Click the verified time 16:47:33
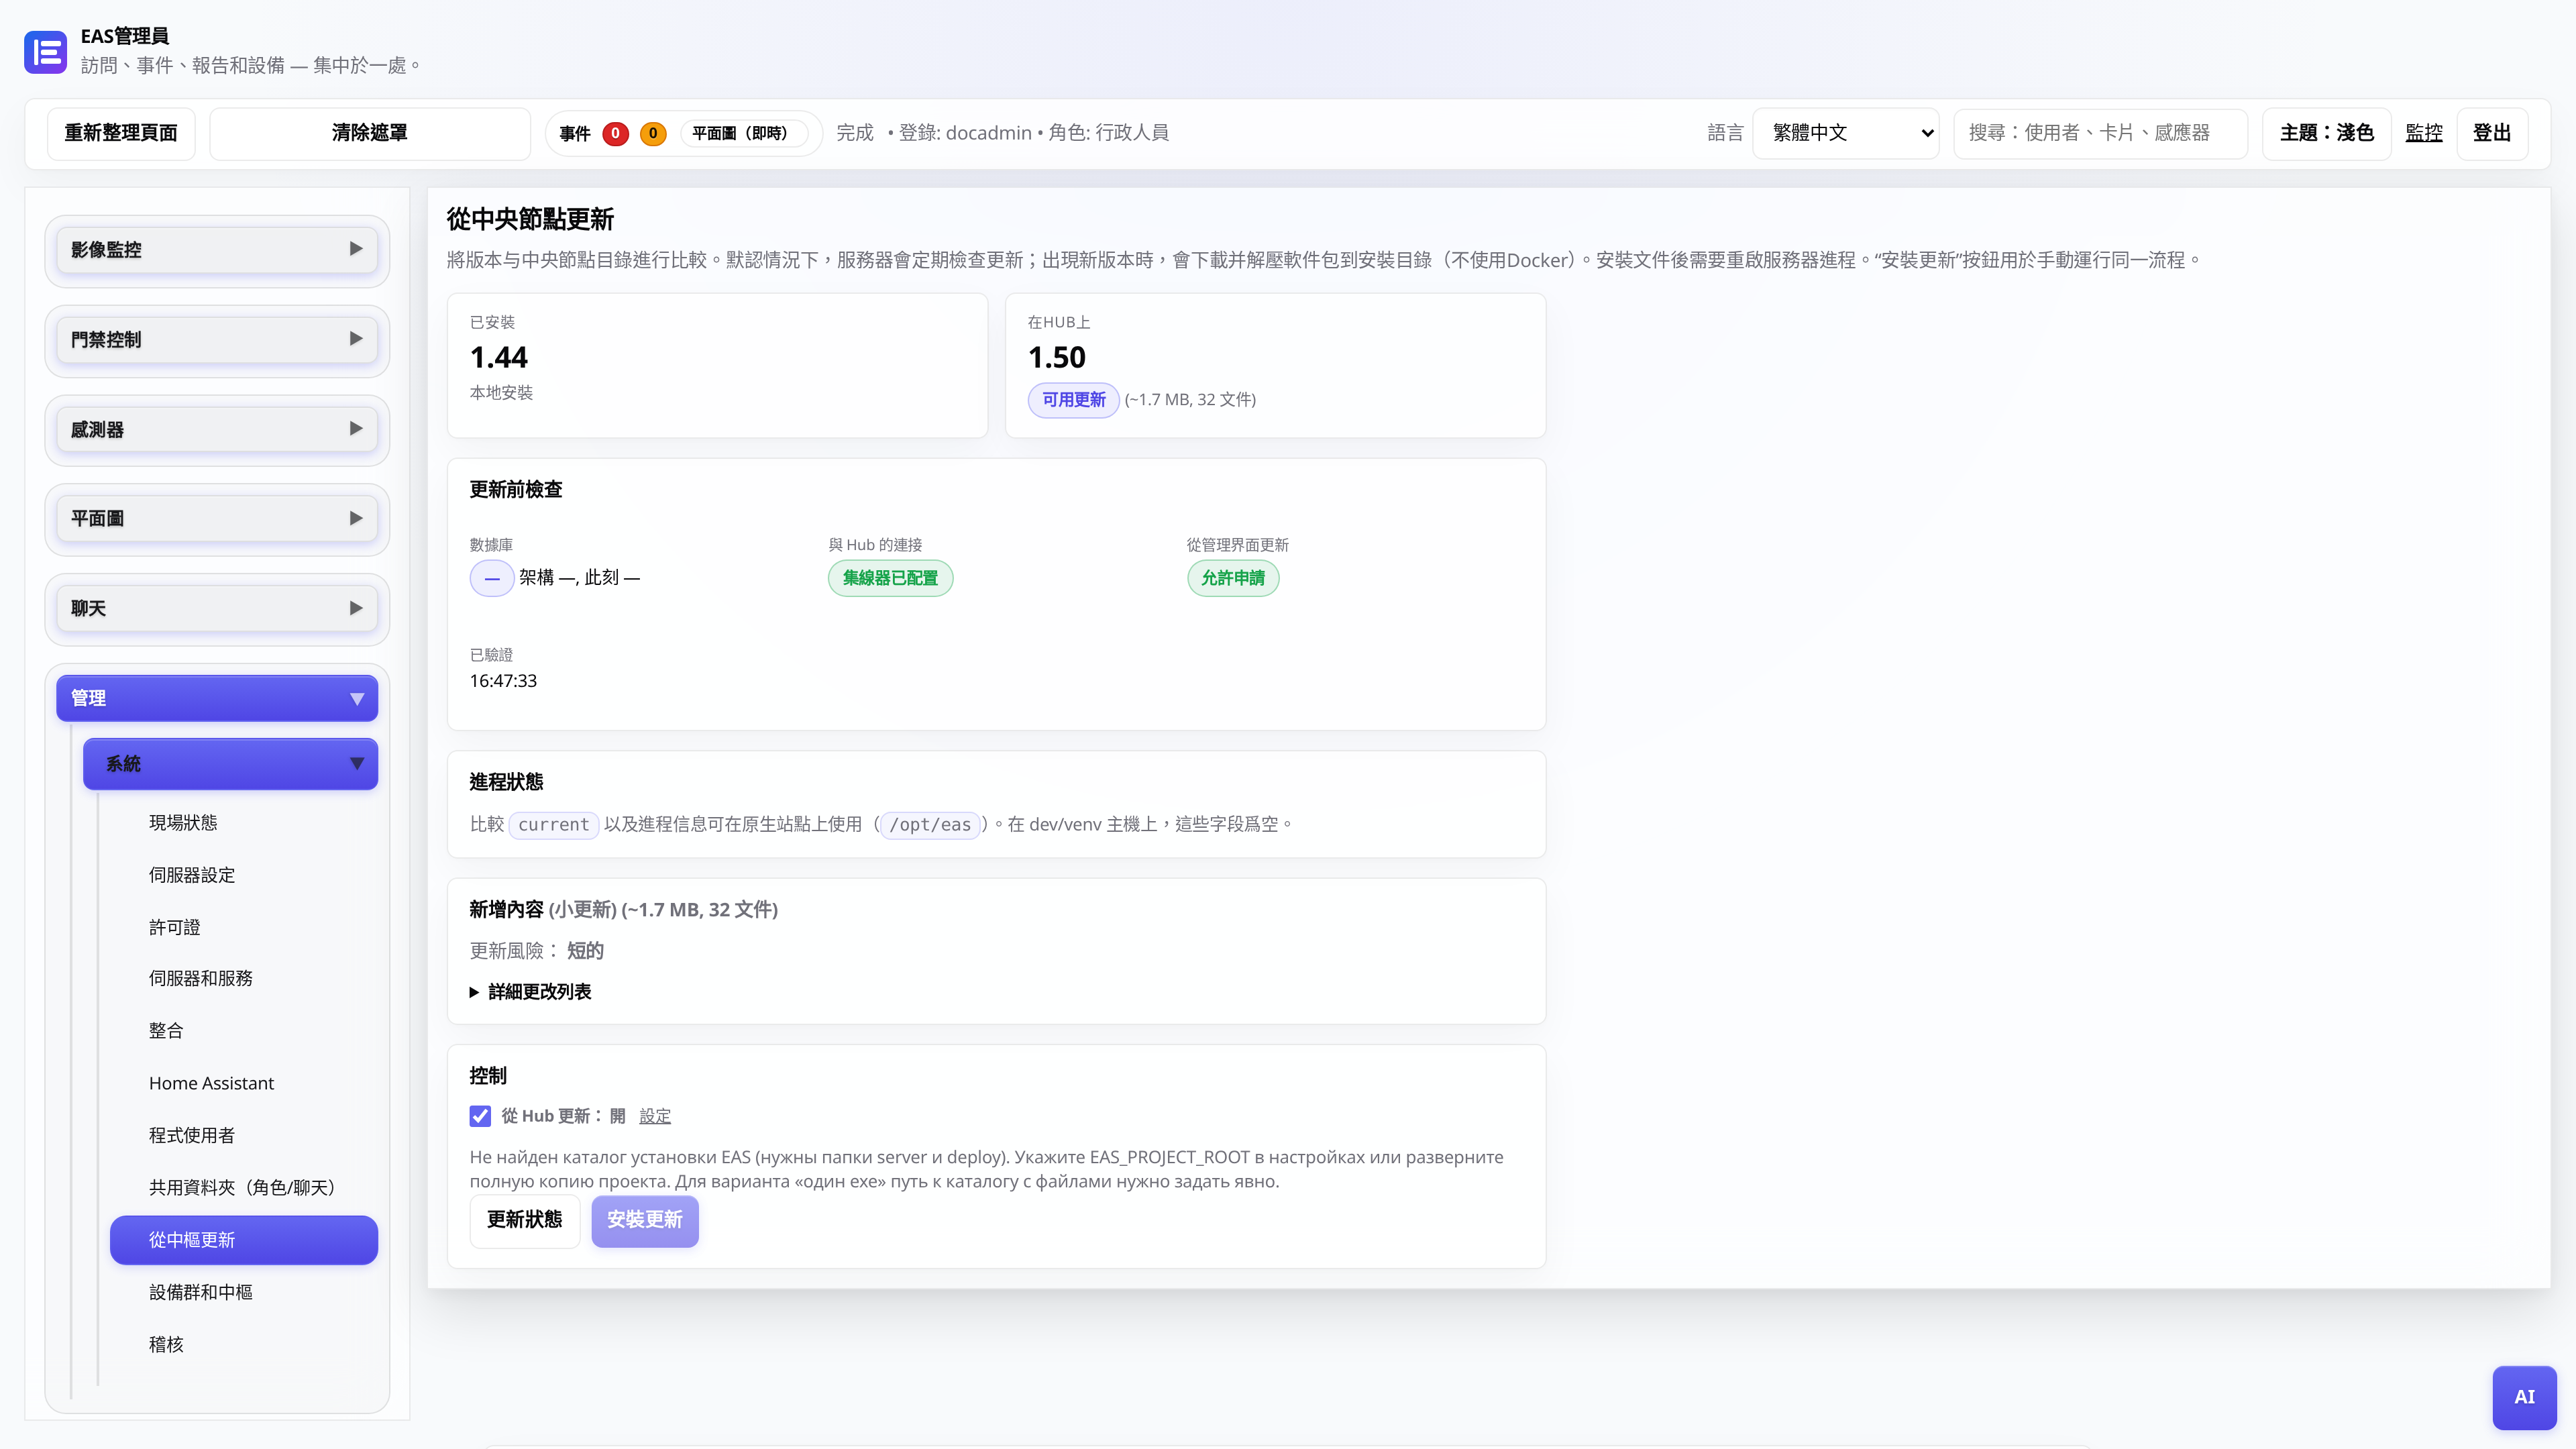The height and width of the screenshot is (1449, 2576). coord(503,681)
